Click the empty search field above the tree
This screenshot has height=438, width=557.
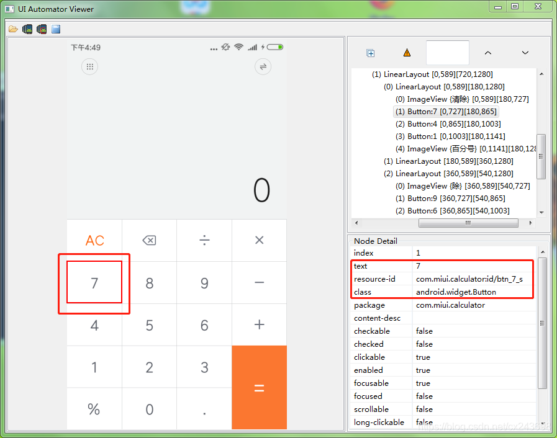point(448,53)
